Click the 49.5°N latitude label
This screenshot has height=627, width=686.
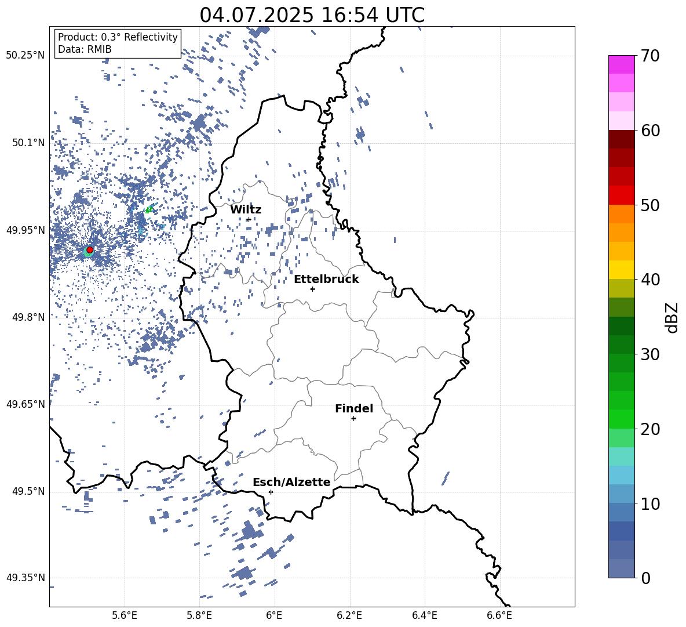[28, 491]
